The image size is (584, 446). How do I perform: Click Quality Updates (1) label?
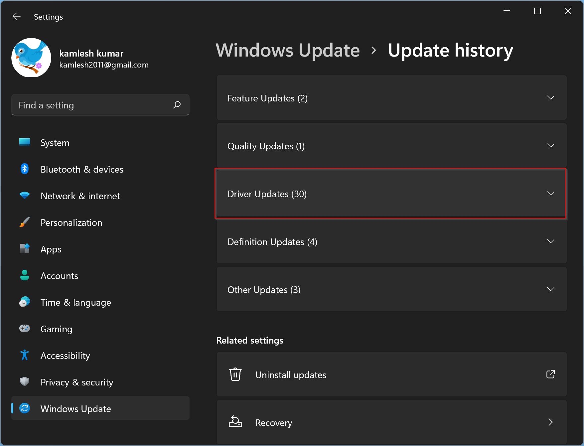point(266,146)
